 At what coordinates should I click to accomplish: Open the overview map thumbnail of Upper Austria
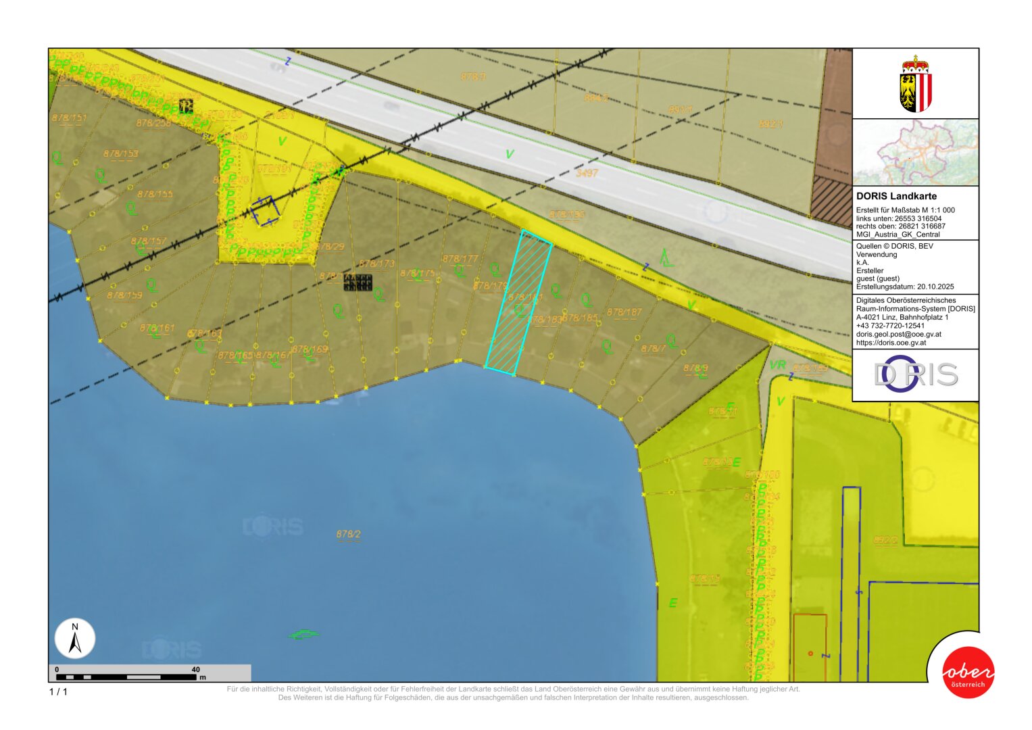pyautogui.click(x=915, y=152)
